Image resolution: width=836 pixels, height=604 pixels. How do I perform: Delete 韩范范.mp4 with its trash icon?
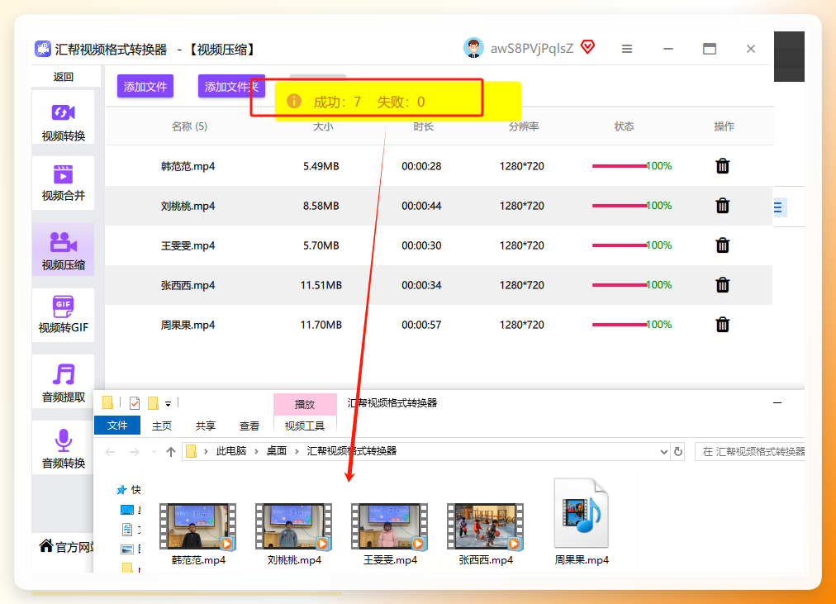(723, 166)
